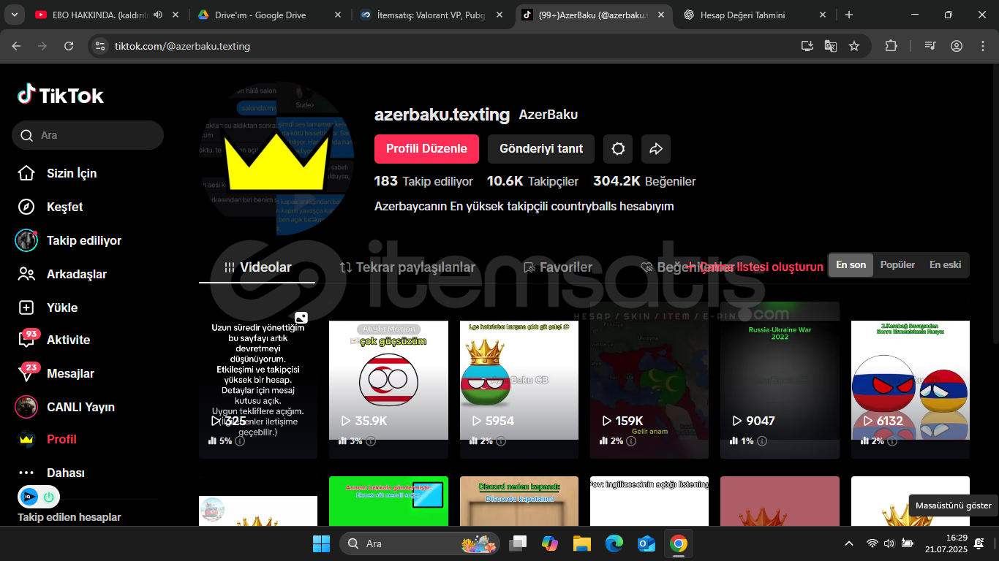This screenshot has width=999, height=561.
Task: Open the 183 Takip ediliyor list
Action: [423, 181]
